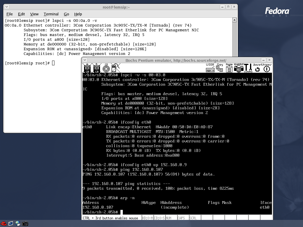Click 'arp -n' command in Bochs
This screenshot has height=227, width=303.
pyautogui.click(x=128, y=198)
